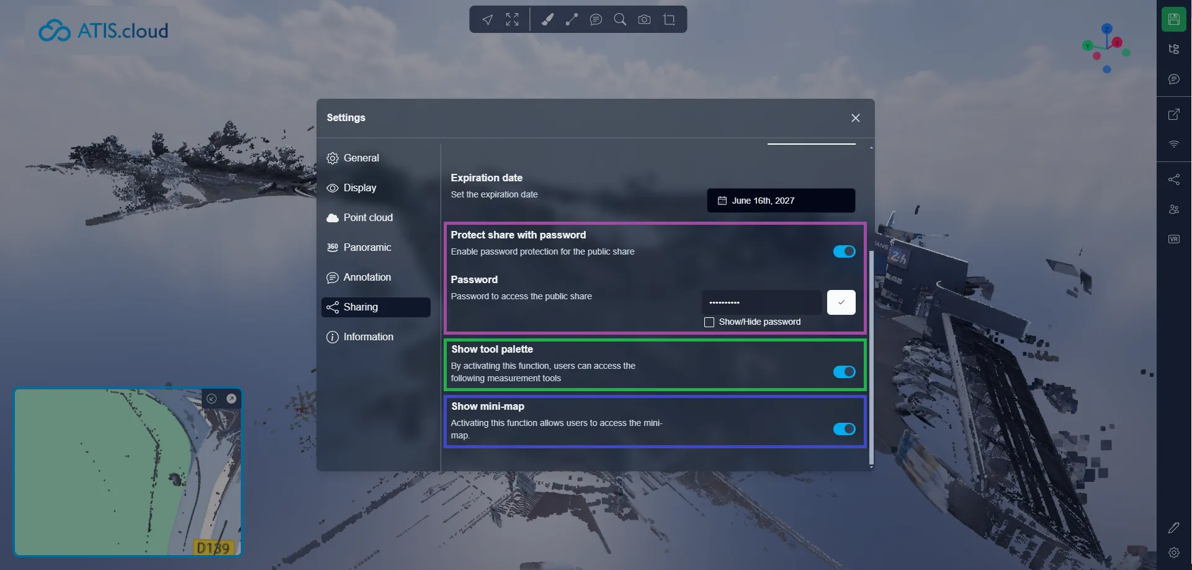Screen dimensions: 1192x570
Task: Click inside the password input field
Action: pyautogui.click(x=761, y=302)
